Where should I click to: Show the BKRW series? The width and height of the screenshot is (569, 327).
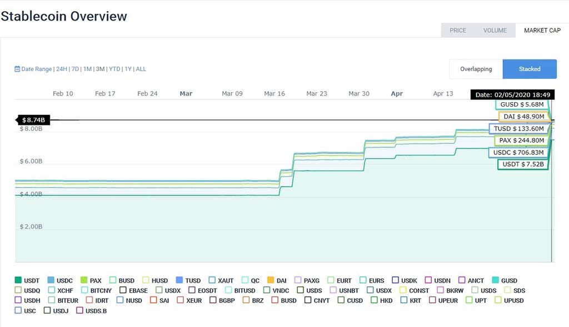click(441, 290)
